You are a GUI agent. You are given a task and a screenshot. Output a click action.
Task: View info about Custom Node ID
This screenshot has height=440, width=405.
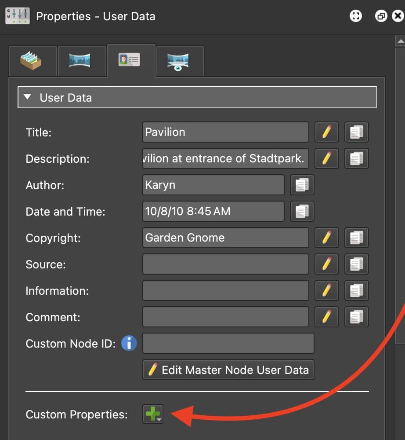pos(129,344)
